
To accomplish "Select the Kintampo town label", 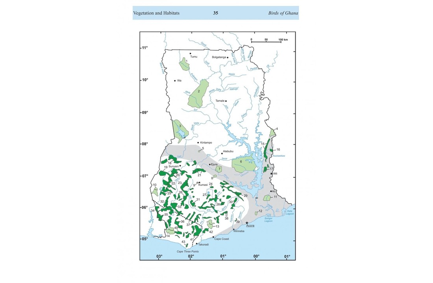I will pyautogui.click(x=206, y=143).
